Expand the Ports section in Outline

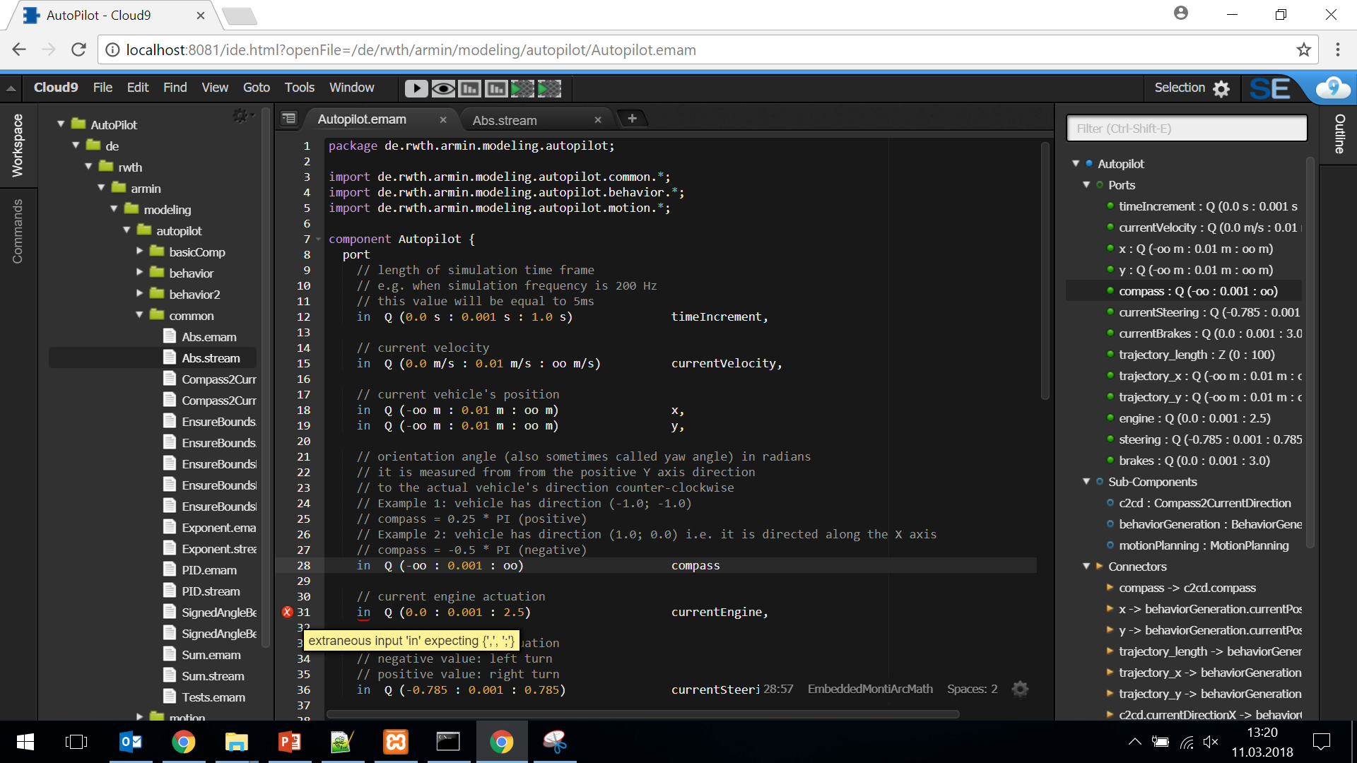(x=1084, y=184)
